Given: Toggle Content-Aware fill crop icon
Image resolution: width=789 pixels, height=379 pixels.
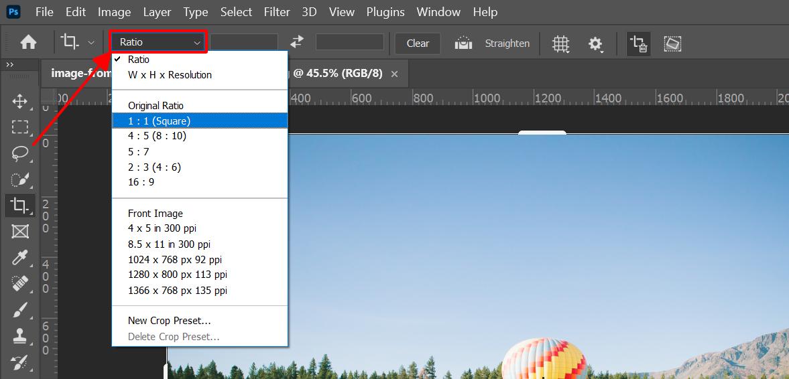Looking at the screenshot, I should [x=672, y=44].
